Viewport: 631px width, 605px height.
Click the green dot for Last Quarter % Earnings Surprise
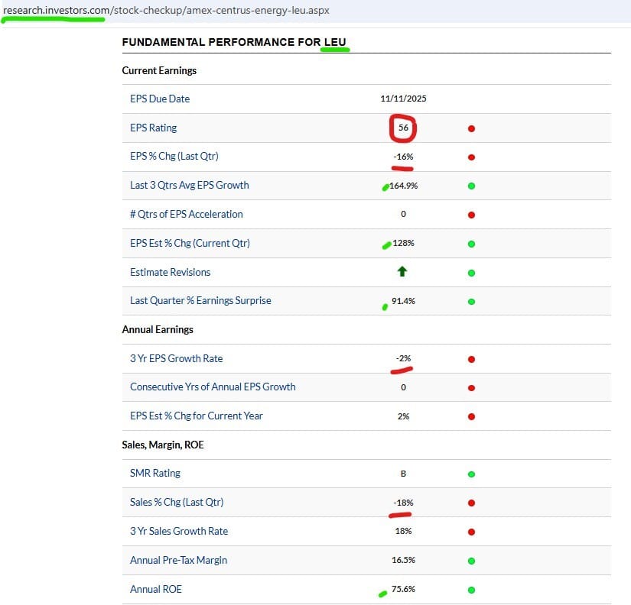(471, 302)
